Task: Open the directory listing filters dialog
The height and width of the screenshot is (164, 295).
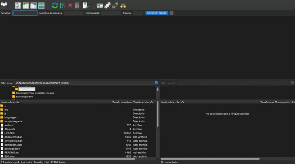Action: point(100,5)
